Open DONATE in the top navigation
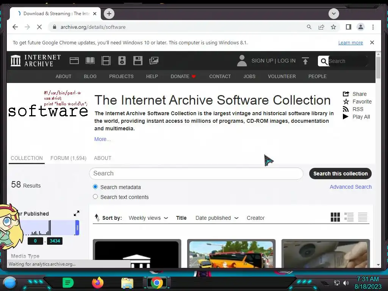Image resolution: width=388 pixels, height=291 pixels. 183,77
